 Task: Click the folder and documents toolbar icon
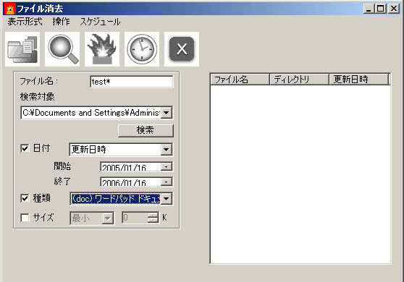pyautogui.click(x=22, y=49)
